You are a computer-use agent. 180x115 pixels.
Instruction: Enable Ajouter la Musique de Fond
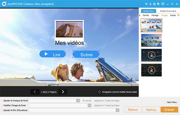coord(2,101)
